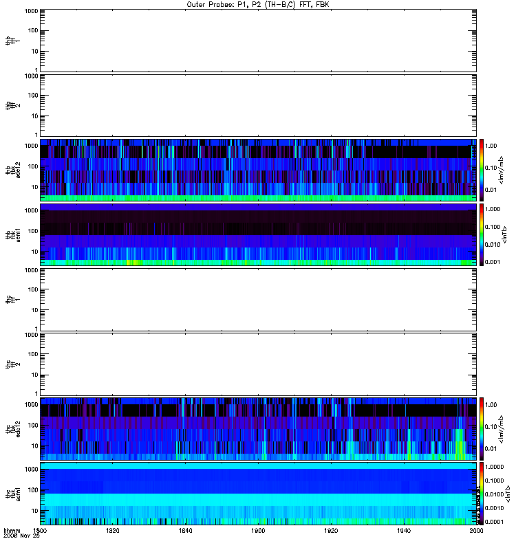Click the "10" y-axis tick of thc fff 2
Viewport: 516px width, 550px height.
(x=35, y=375)
